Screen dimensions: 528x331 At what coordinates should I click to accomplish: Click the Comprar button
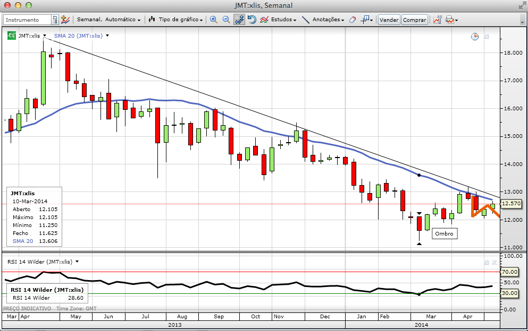point(415,20)
